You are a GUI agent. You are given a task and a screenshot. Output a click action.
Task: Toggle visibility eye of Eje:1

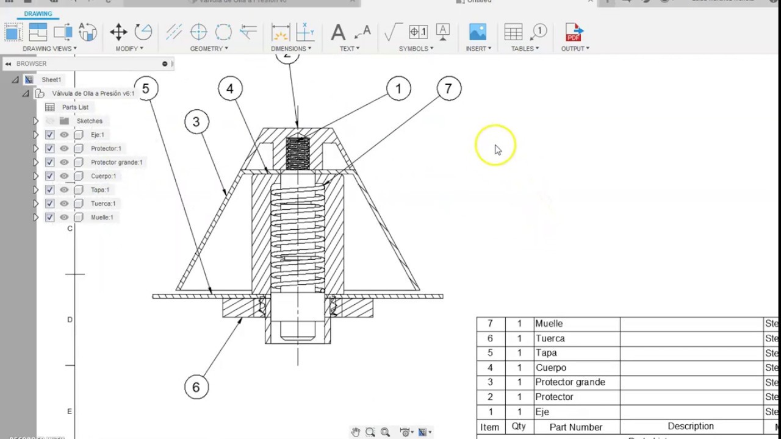[x=64, y=135]
